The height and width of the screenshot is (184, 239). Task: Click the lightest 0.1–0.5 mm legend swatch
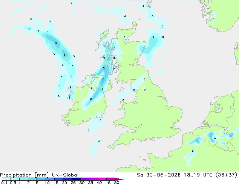pos(6,179)
